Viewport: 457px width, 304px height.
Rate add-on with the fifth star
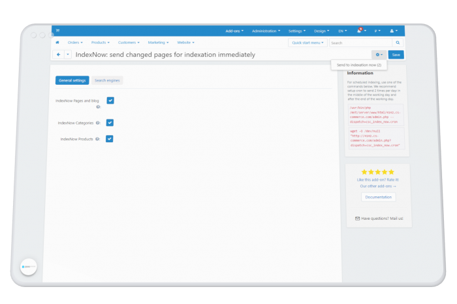click(x=391, y=172)
